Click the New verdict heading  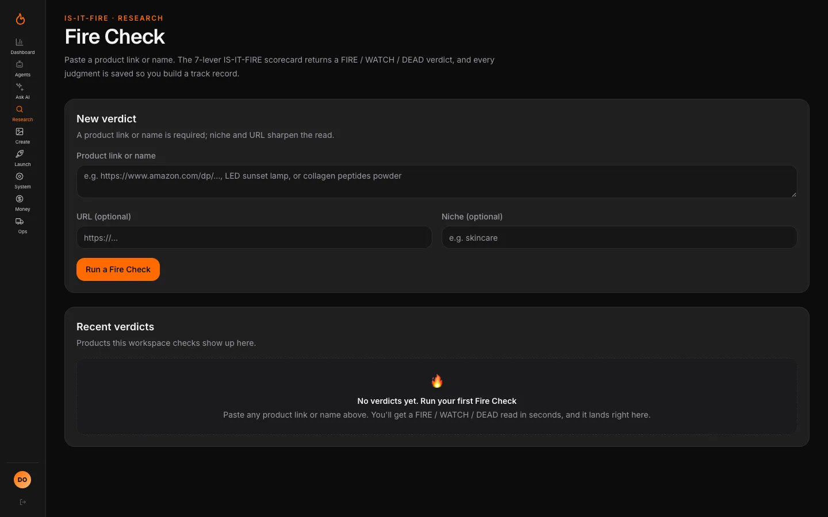point(106,119)
